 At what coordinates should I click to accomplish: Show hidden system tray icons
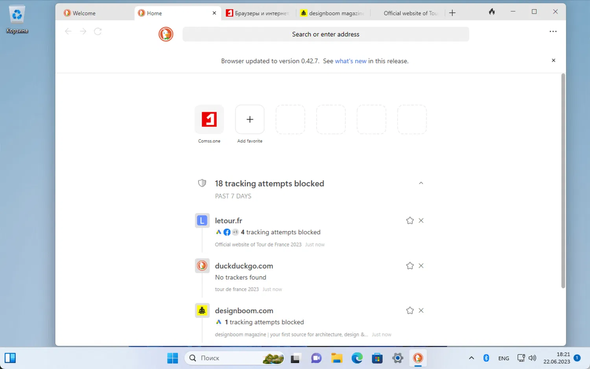pos(471,358)
